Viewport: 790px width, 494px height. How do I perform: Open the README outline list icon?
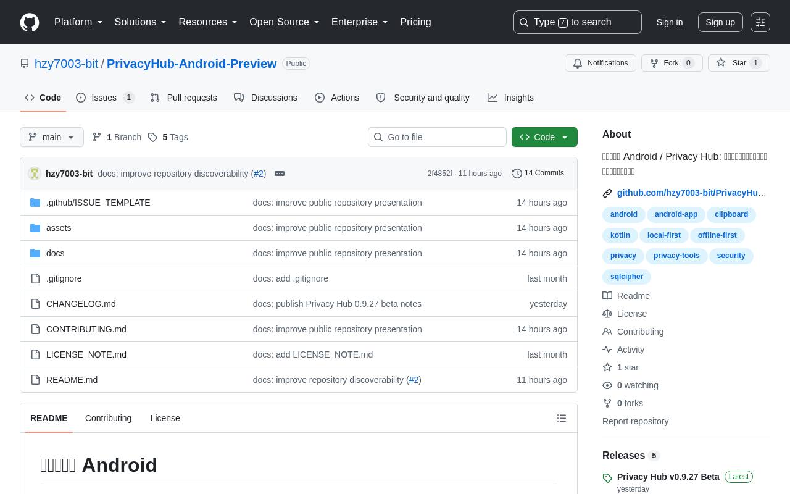coord(562,418)
